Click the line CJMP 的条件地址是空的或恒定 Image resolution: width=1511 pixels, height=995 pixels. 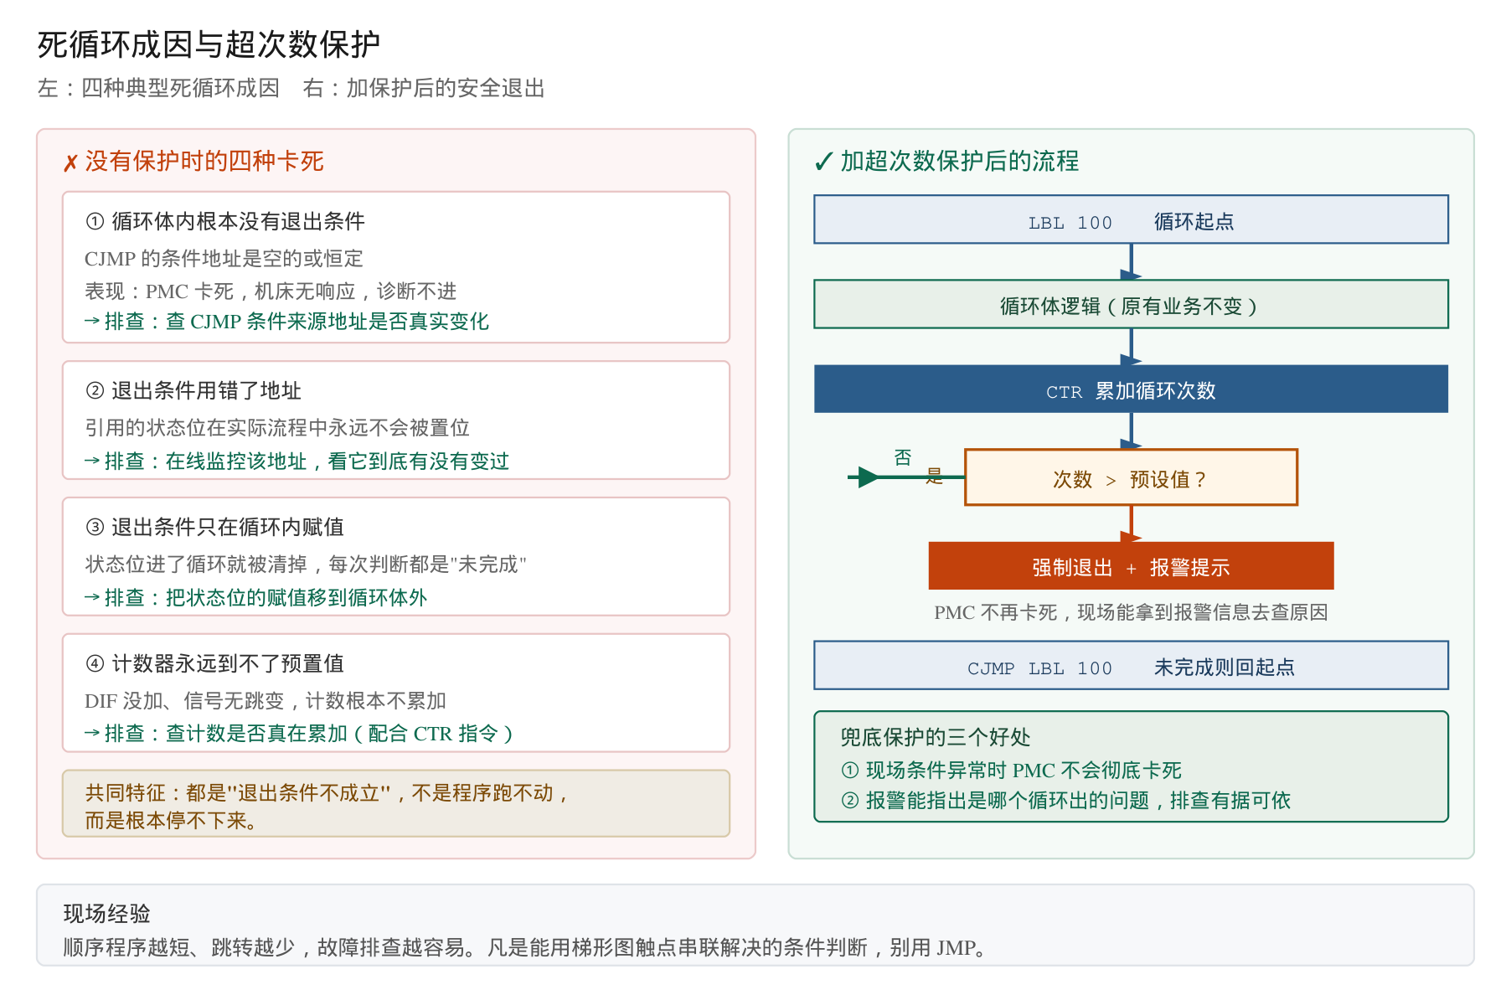point(224,258)
